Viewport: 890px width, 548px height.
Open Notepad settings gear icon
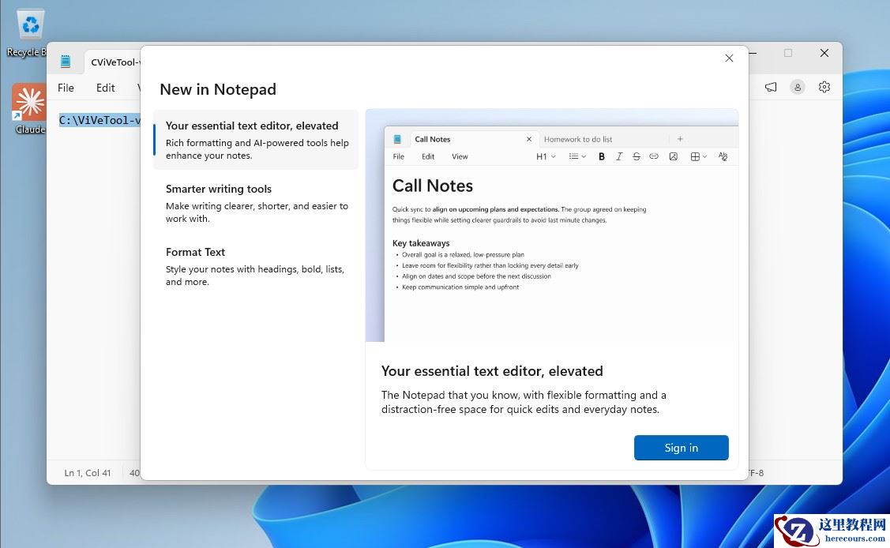pyautogui.click(x=824, y=87)
